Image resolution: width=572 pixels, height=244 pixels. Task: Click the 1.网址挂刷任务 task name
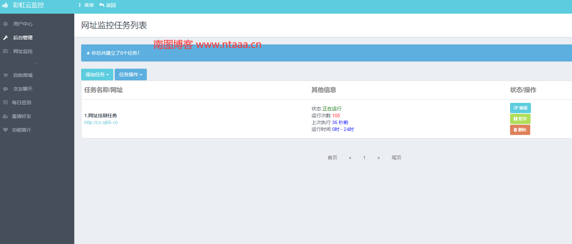click(101, 116)
